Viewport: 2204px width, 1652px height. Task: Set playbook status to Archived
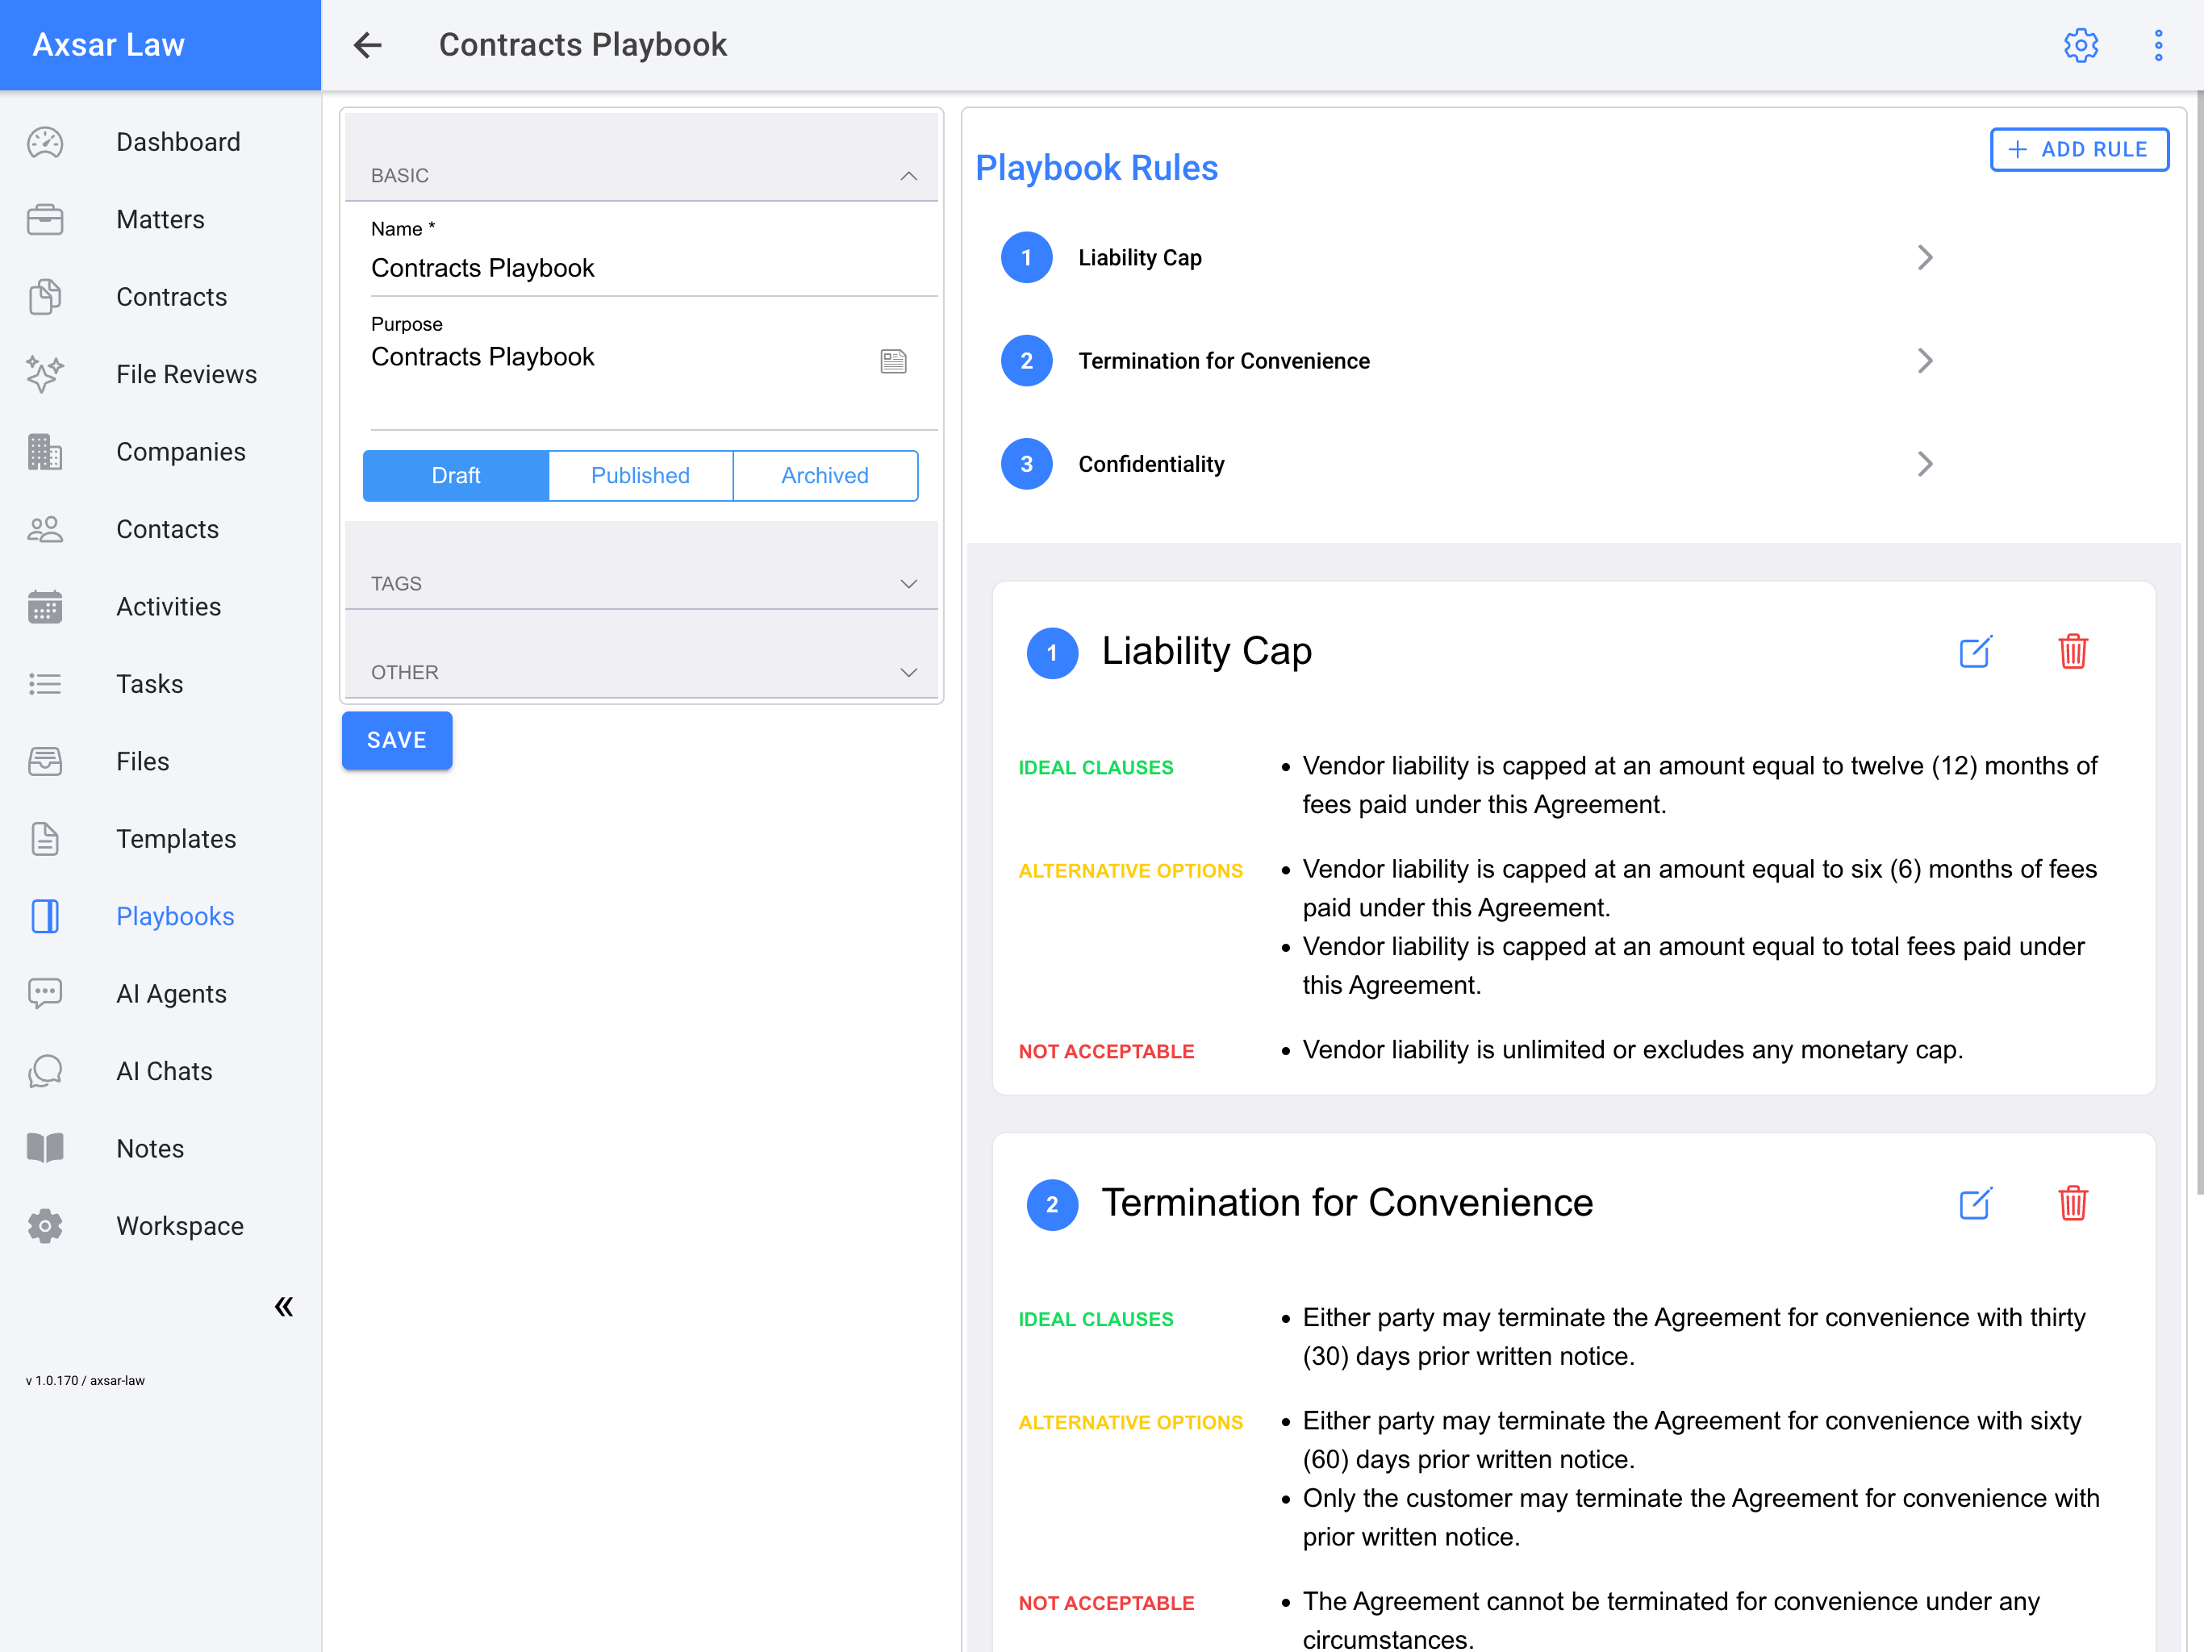(824, 475)
